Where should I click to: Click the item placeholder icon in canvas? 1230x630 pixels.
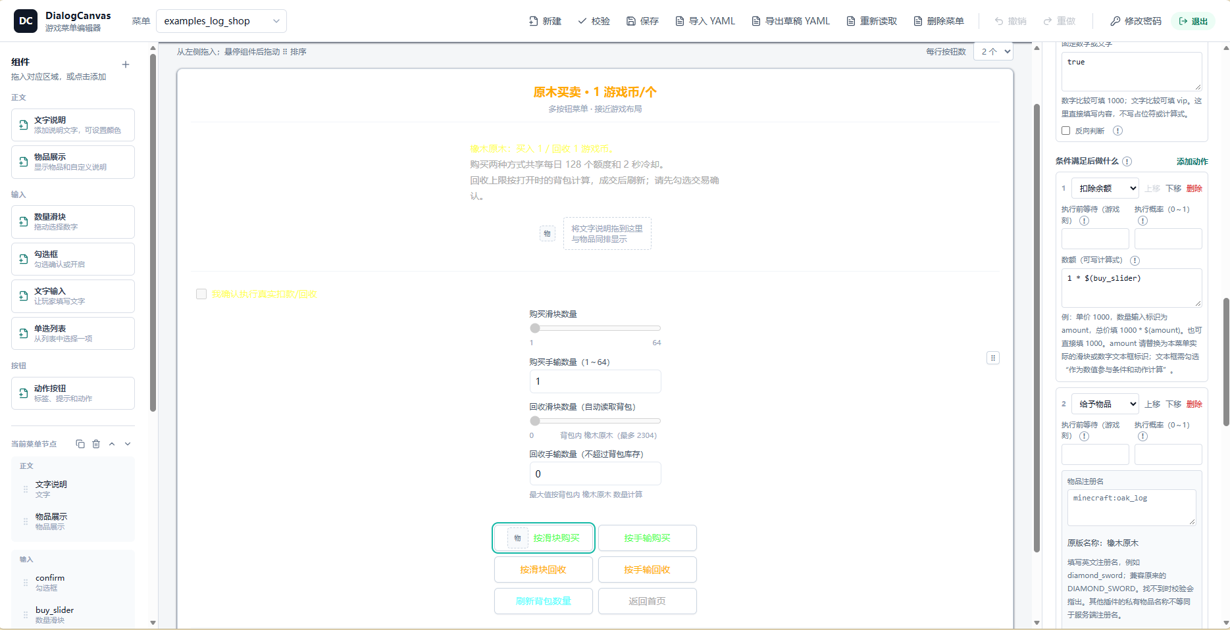548,233
